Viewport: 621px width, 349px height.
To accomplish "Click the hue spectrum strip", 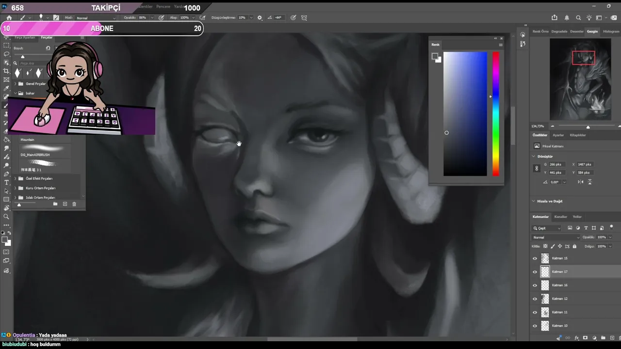I will tap(496, 114).
